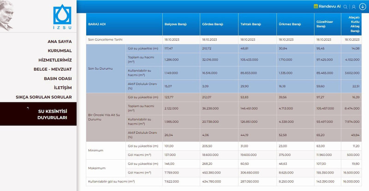Click the user account icon
Screen dimensions: 369x191
[354, 6]
